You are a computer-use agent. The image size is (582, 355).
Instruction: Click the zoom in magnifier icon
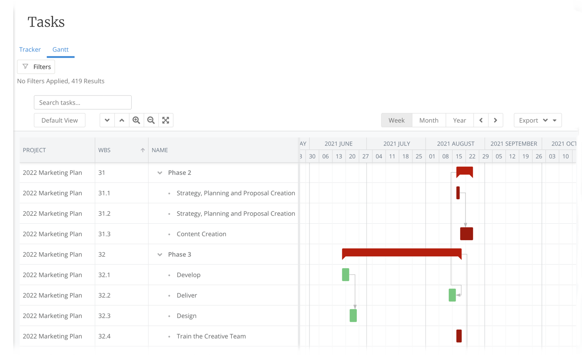click(x=136, y=120)
